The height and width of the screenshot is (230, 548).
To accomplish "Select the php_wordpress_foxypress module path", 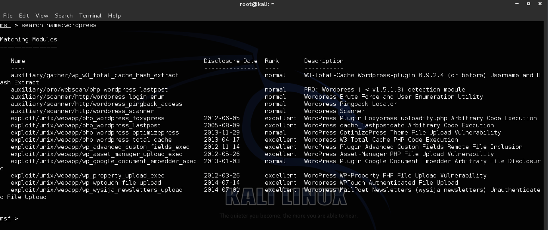I will [x=87, y=118].
